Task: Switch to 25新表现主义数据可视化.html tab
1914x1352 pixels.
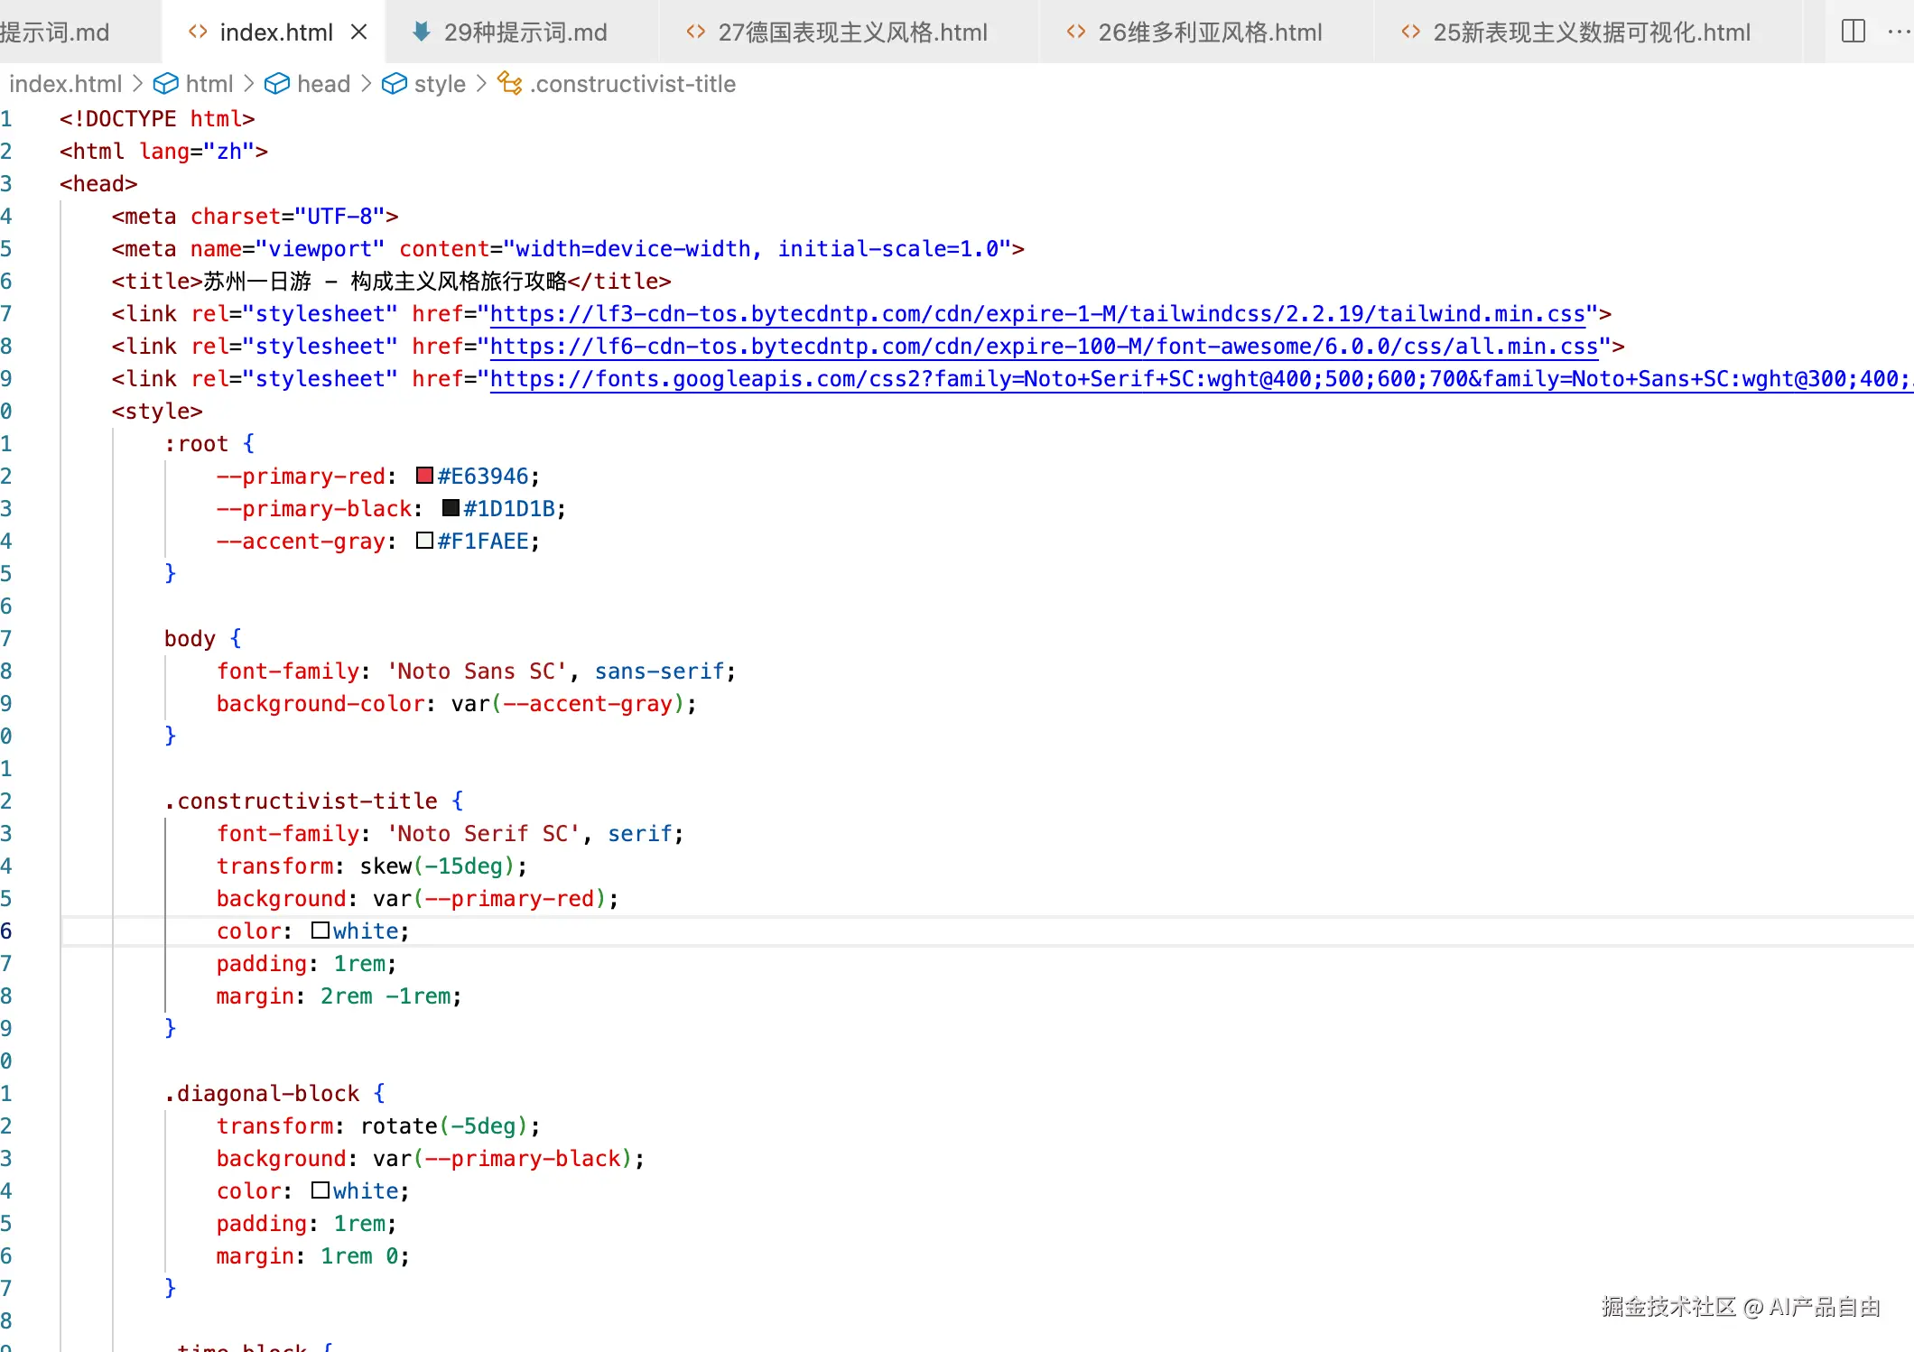Action: [1591, 32]
